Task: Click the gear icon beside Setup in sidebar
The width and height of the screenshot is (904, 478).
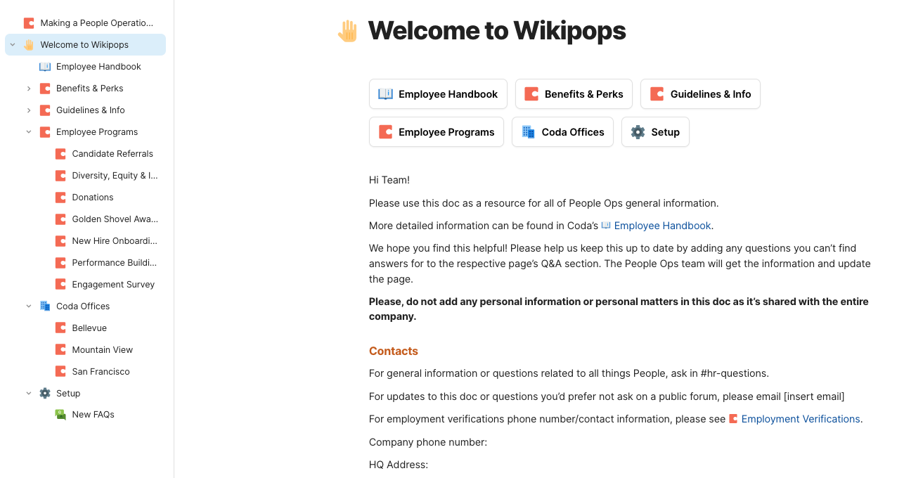Action: point(45,394)
